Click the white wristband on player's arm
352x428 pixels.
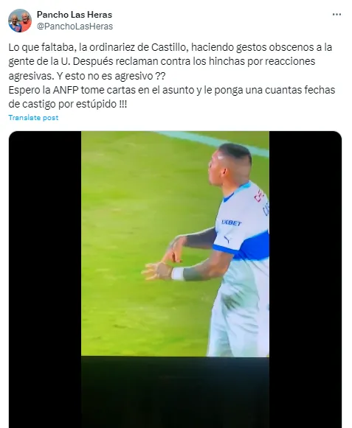pos(178,273)
